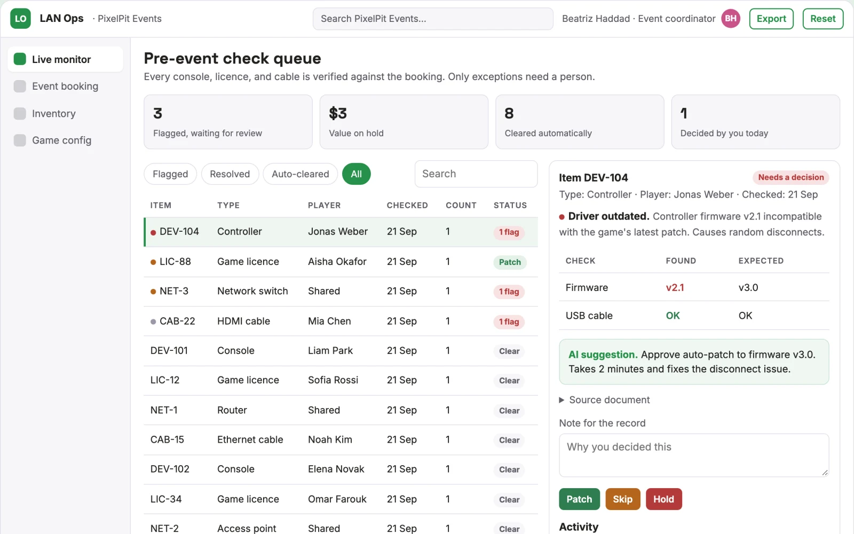Click the red Hold button
854x534 pixels.
663,499
